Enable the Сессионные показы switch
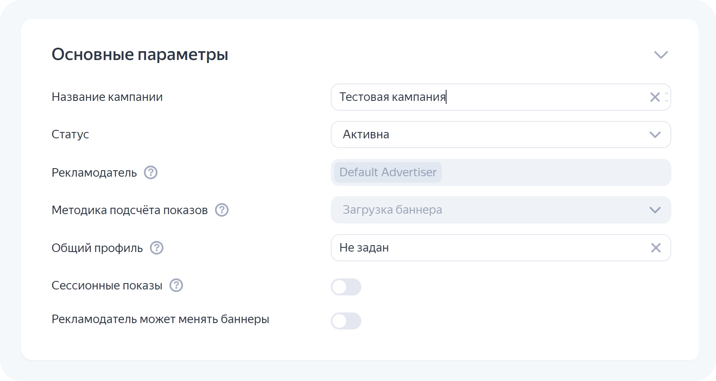The image size is (716, 381). pyautogui.click(x=346, y=287)
